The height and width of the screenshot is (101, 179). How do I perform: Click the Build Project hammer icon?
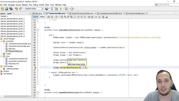52,9
